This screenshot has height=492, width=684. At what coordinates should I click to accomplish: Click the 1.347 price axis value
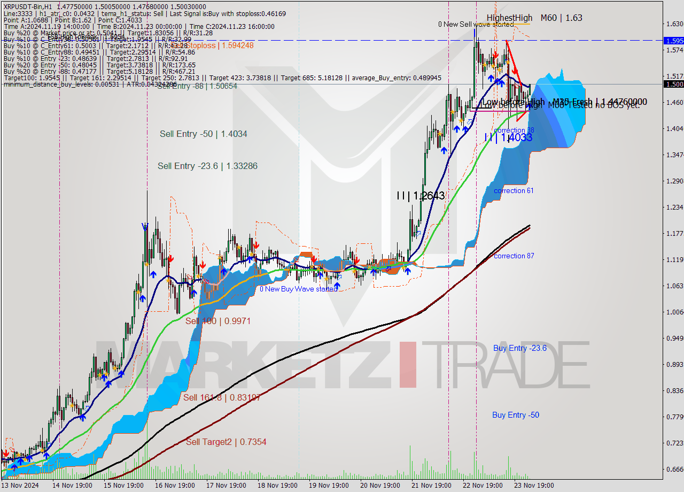click(x=674, y=155)
